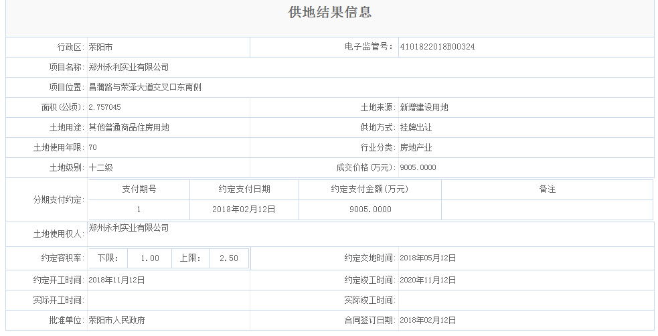Image resolution: width=658 pixels, height=336 pixels.
Task: Select the value 其他普通商品住房用地
Action: (129, 128)
